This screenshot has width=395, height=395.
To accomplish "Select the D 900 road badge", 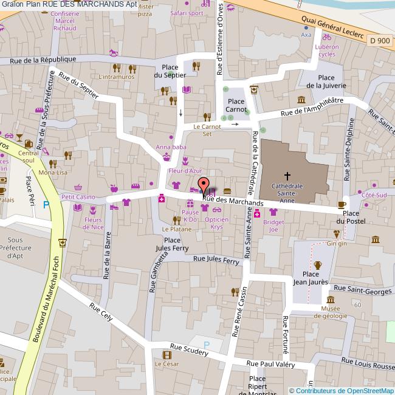I will coord(379,41).
